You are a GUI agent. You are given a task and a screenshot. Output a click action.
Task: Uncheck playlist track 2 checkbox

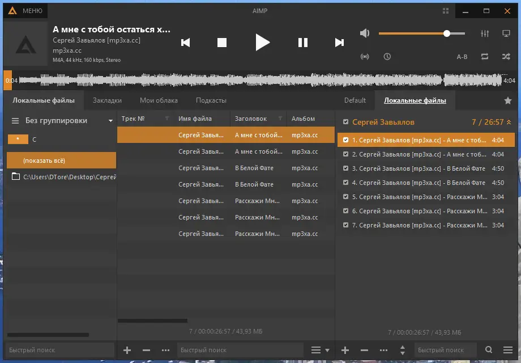coord(345,154)
